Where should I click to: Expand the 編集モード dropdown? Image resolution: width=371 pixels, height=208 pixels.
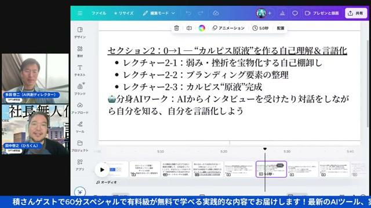pyautogui.click(x=159, y=13)
